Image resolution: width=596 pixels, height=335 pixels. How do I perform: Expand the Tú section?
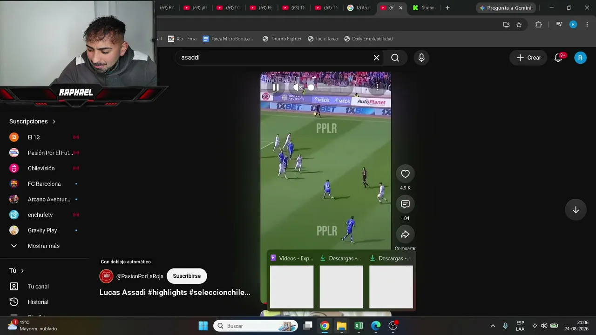pyautogui.click(x=17, y=271)
